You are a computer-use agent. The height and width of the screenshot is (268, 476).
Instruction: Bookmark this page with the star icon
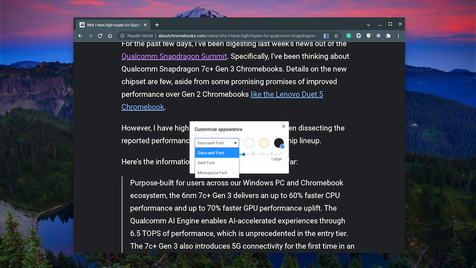pos(336,36)
